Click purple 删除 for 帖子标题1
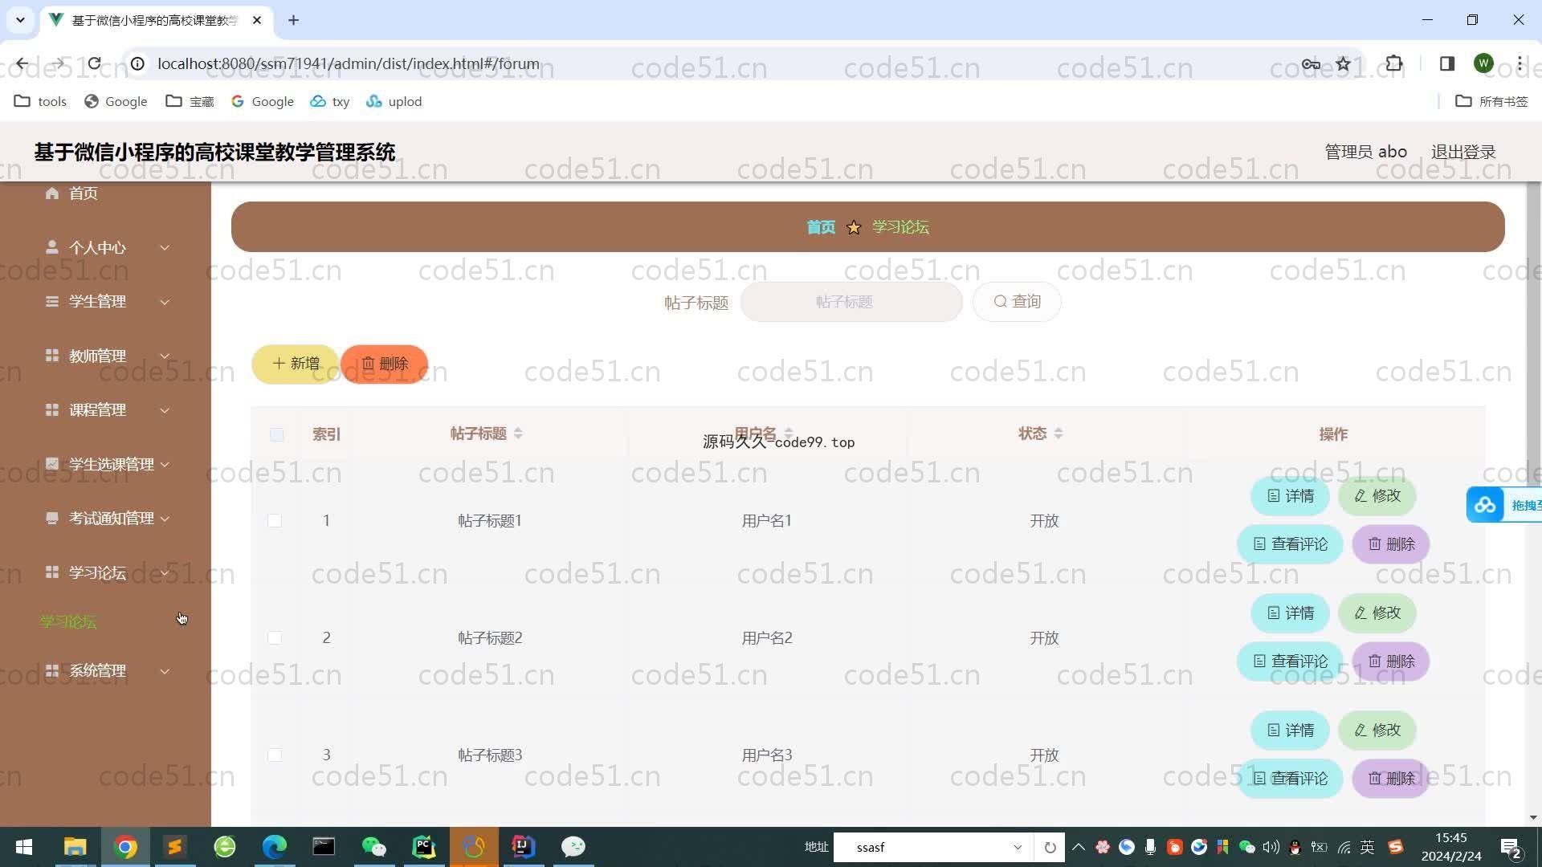Image resolution: width=1542 pixels, height=867 pixels. 1391,544
